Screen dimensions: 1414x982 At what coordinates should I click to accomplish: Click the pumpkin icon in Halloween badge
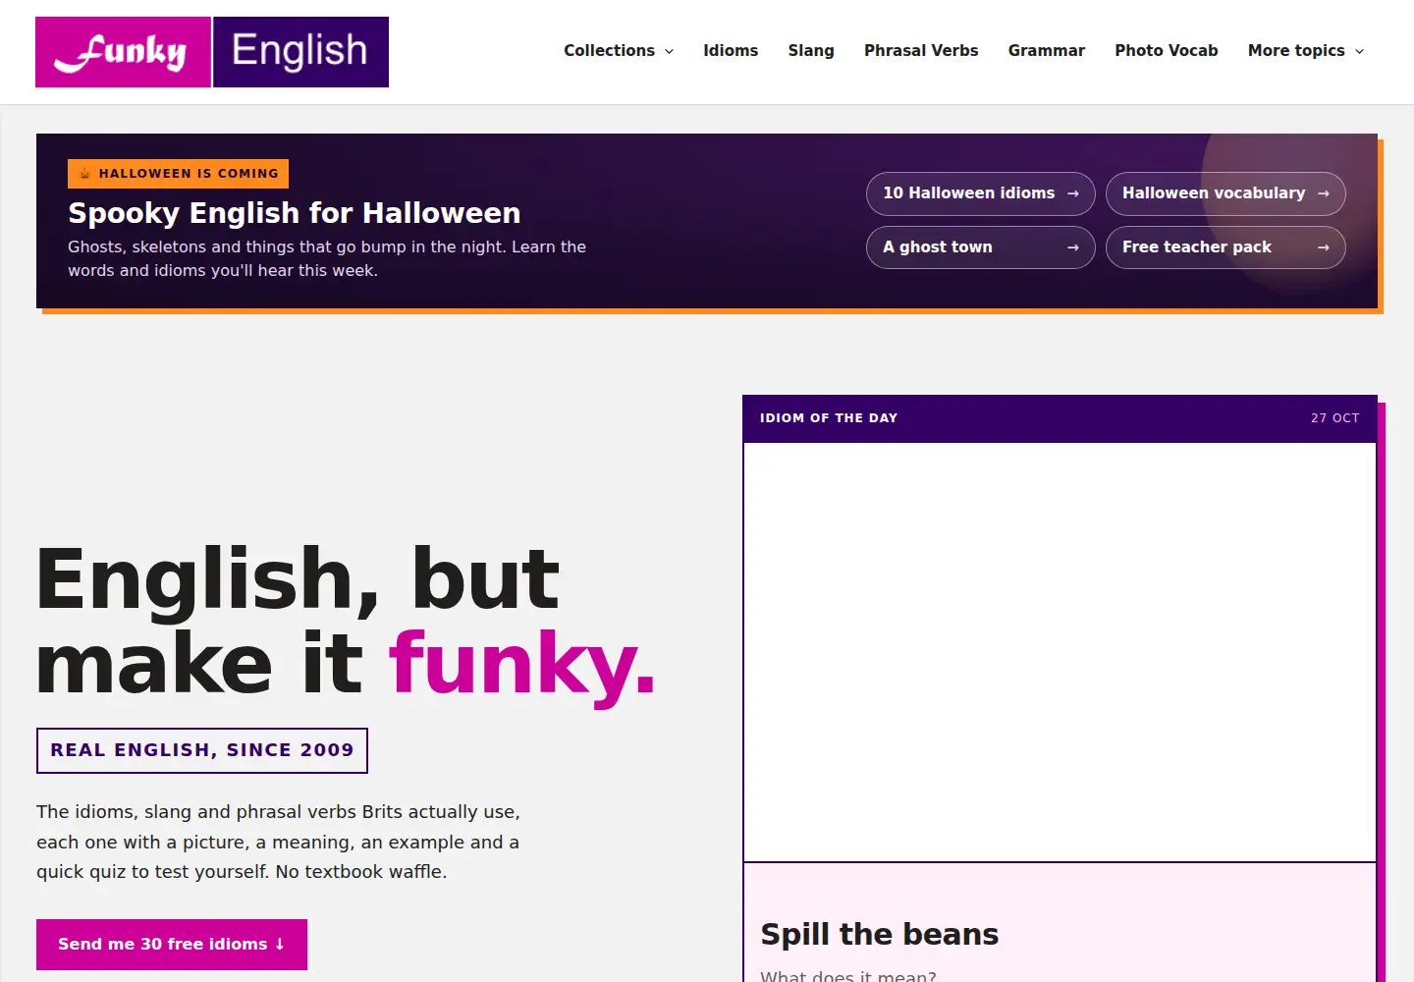(84, 174)
